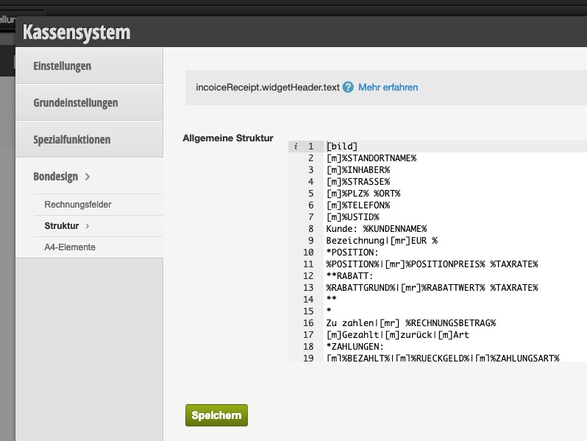Click the info marker beside line 1
The height and width of the screenshot is (441, 587).
296,147
